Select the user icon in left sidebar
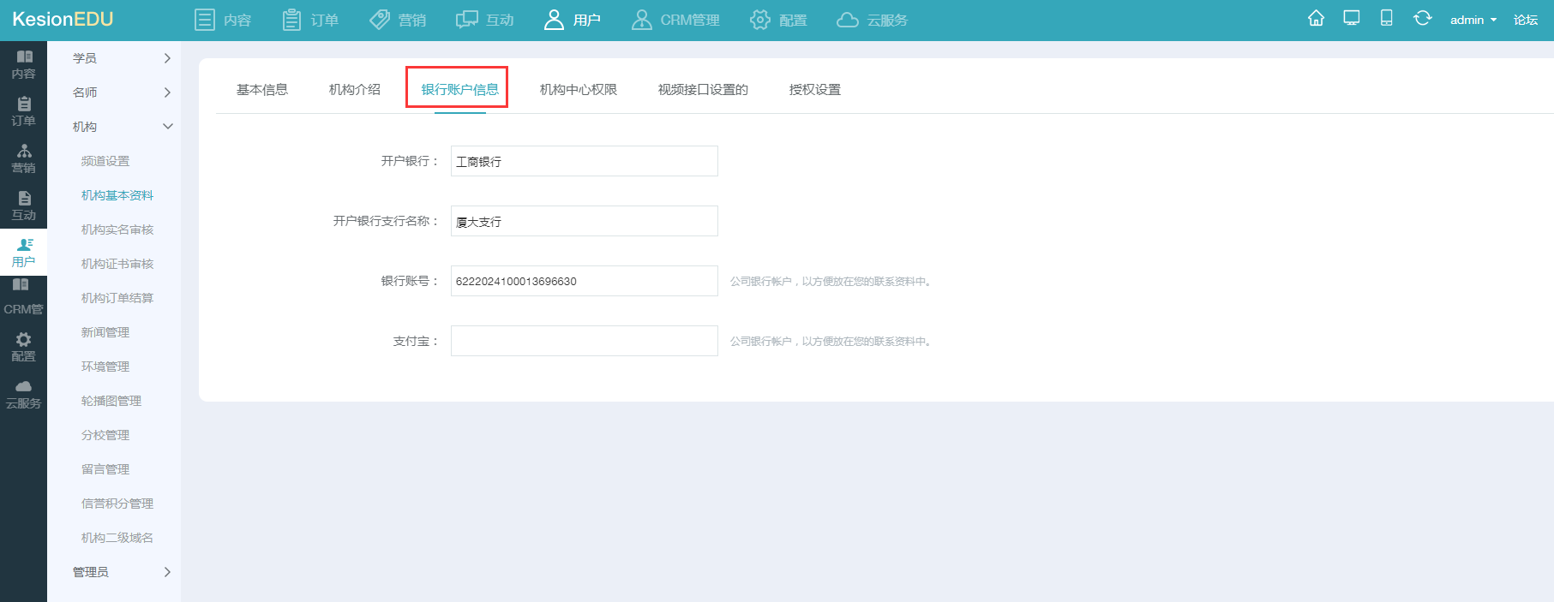 coord(24,245)
